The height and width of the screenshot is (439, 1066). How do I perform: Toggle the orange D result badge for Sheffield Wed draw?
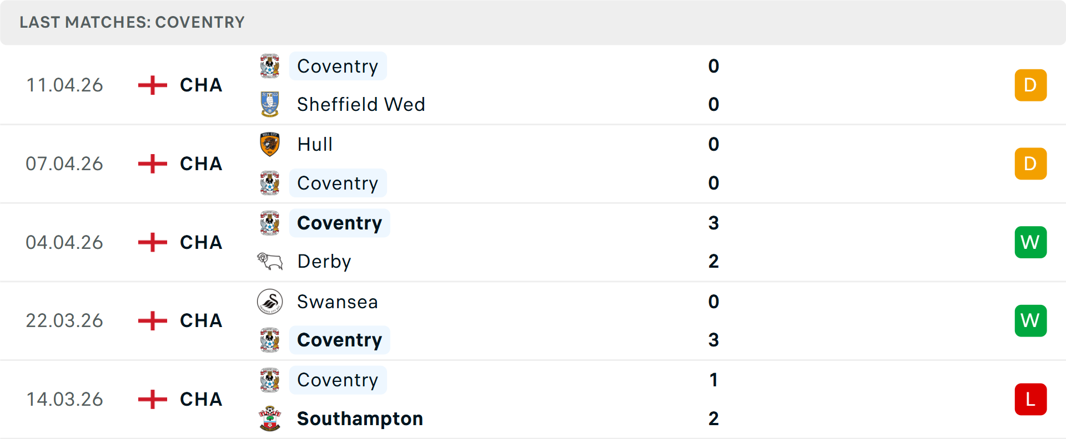pos(1030,85)
